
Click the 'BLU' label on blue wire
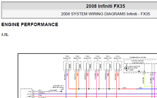click(x=141, y=88)
